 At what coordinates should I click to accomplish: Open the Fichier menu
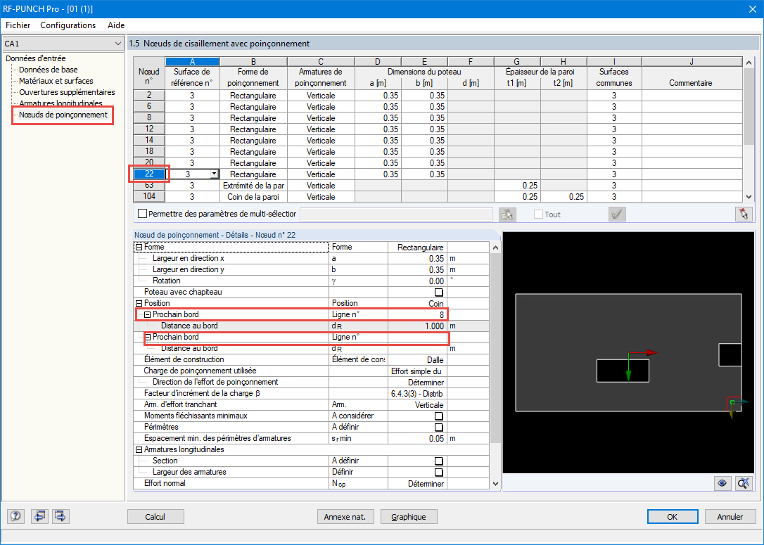tap(18, 25)
